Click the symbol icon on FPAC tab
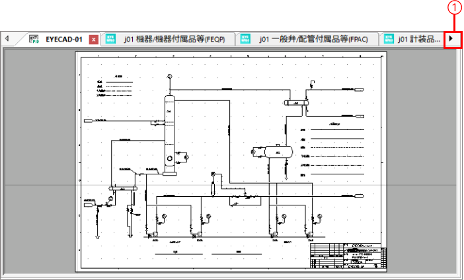464x280 pixels. (245, 39)
